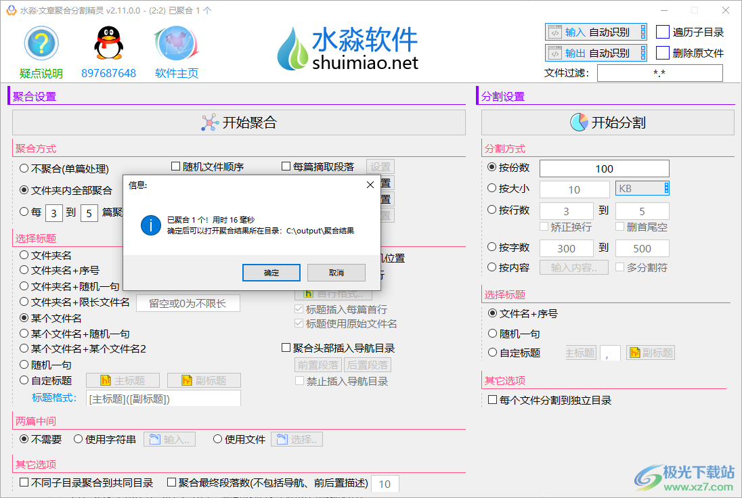Screen dimensions: 742x498
Task: Open the 输出 自动识别 dropdown
Action: tap(596, 53)
